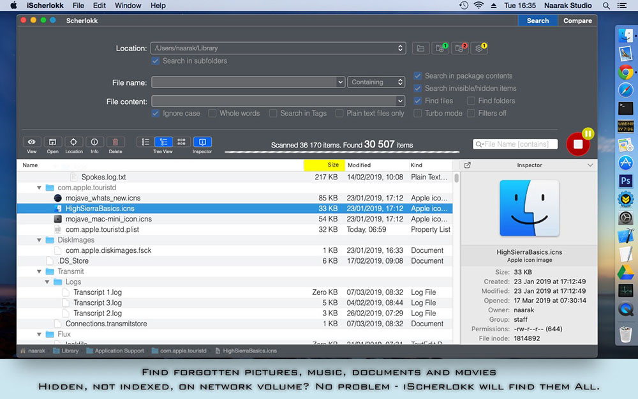
Task: Enable the Turbo mode checkbox
Action: tap(417, 113)
